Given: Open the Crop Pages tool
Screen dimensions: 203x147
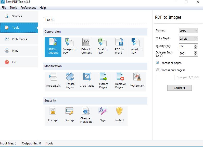Looking at the screenshot, I should coord(87,82).
